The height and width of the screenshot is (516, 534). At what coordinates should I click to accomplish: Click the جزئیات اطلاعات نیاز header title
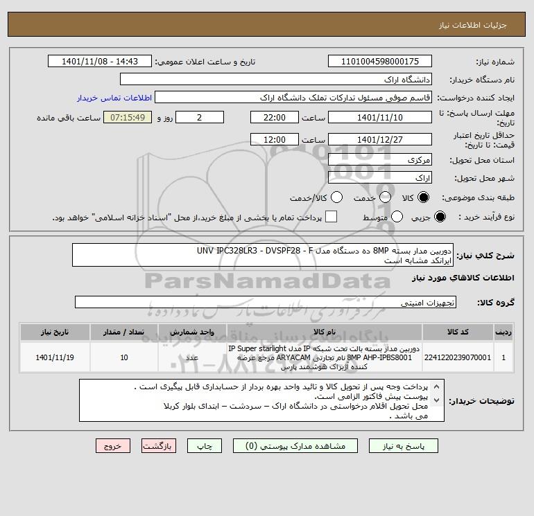tap(473, 25)
